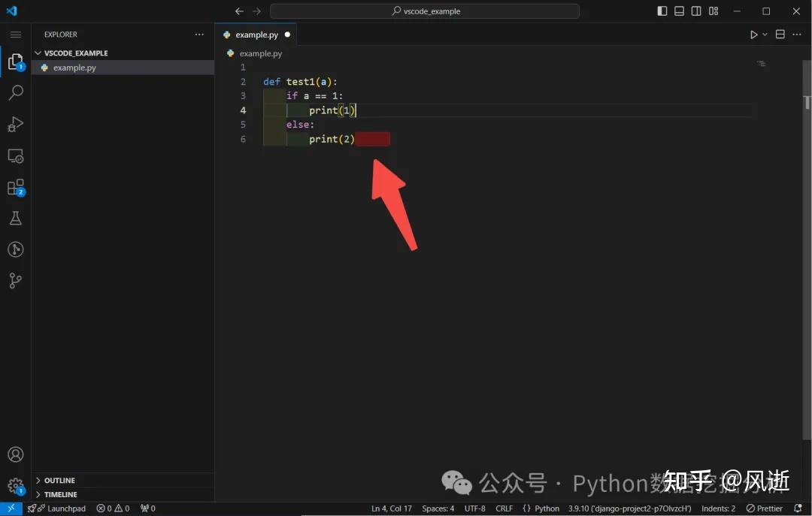Click Launchpad in the status bar
This screenshot has height=516, width=812.
click(x=57, y=508)
